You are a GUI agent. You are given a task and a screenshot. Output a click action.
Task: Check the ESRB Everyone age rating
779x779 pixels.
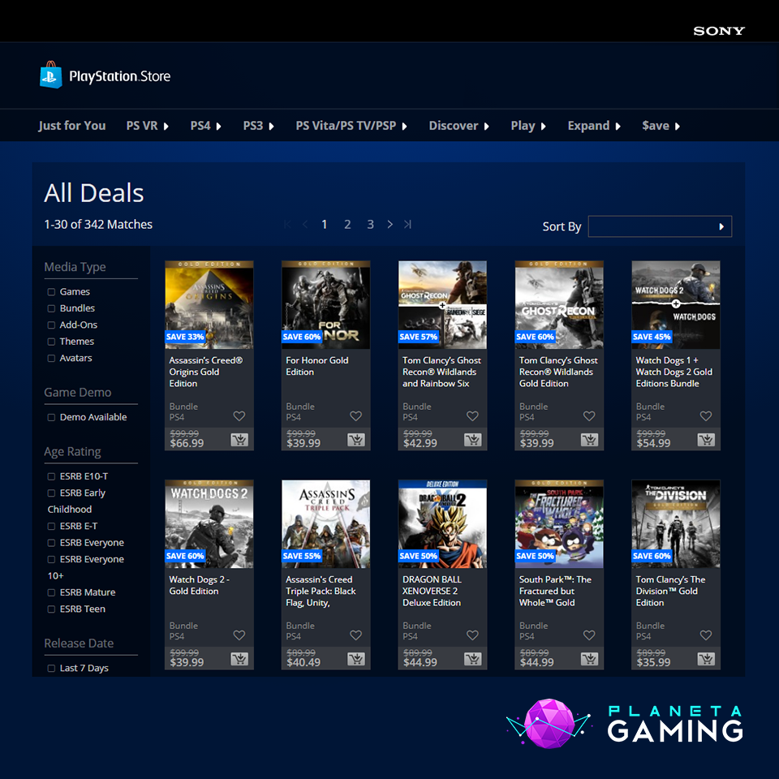click(51, 543)
